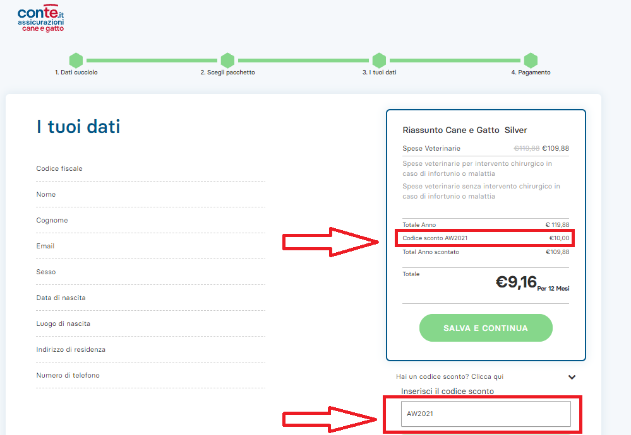
Task: Click the '2. Scegli pacchetto' step label
Action: pos(228,72)
